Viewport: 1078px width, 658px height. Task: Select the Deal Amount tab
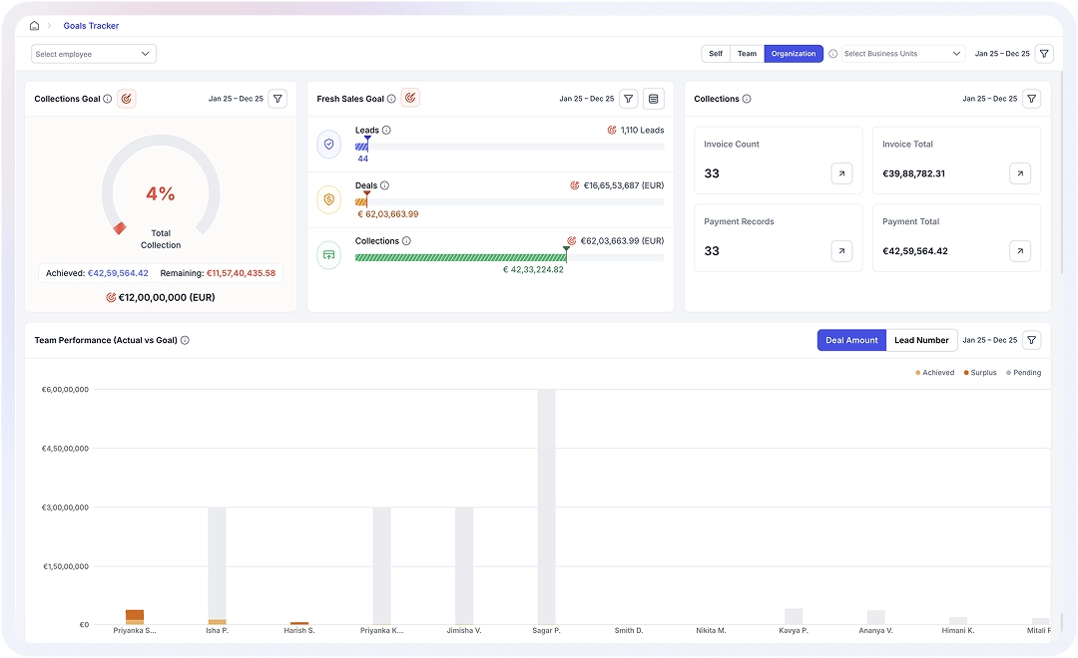851,340
